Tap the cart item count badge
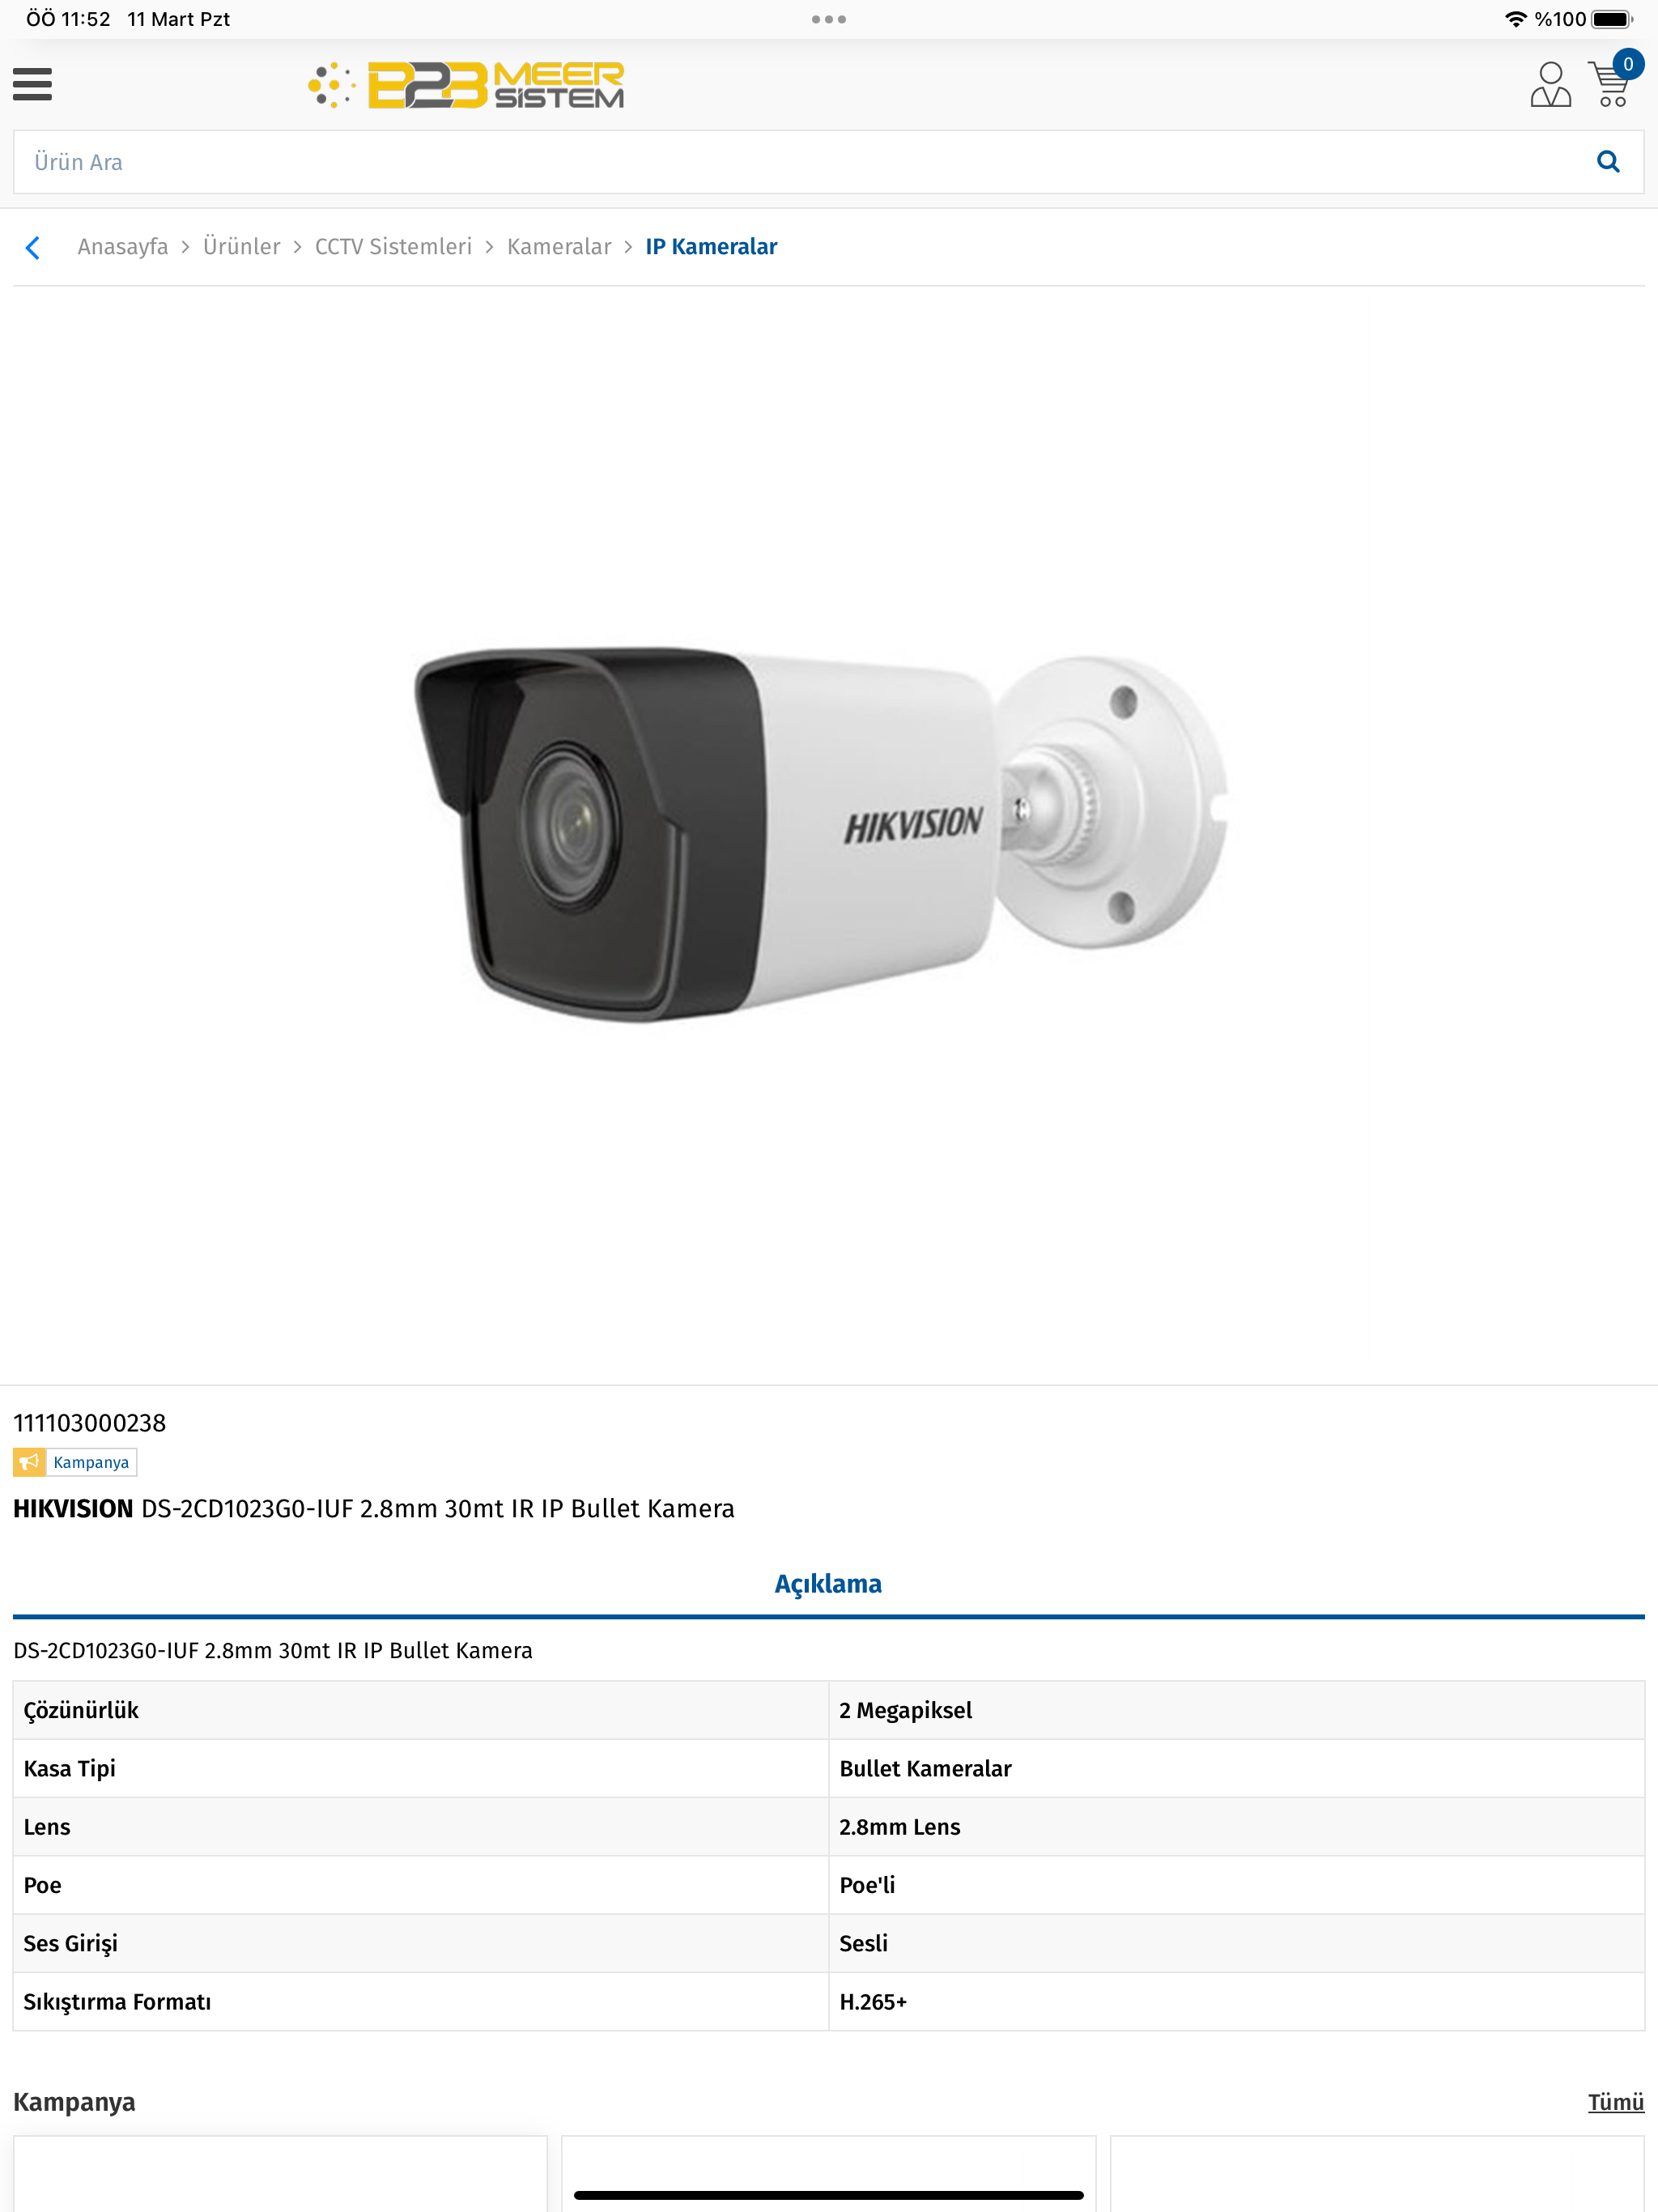 pos(1628,64)
